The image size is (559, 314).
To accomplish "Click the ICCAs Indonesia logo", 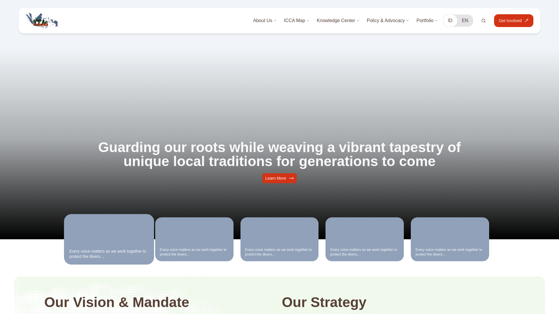I will (x=42, y=21).
